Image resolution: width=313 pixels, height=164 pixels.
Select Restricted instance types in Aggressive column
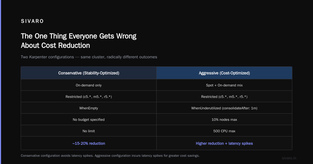224,97
